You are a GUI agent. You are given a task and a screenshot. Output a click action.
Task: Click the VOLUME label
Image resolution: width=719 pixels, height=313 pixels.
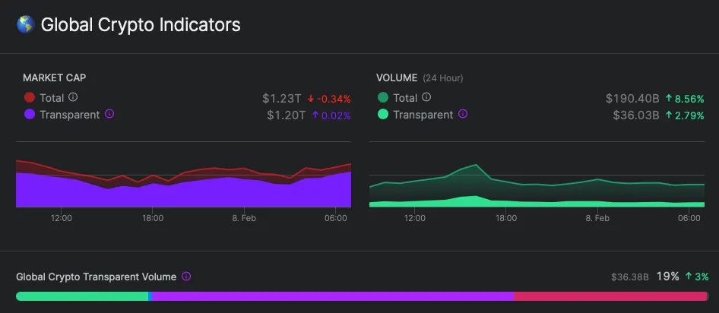397,78
